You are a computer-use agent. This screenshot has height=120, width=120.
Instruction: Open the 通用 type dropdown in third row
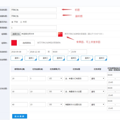[x=97, y=105]
